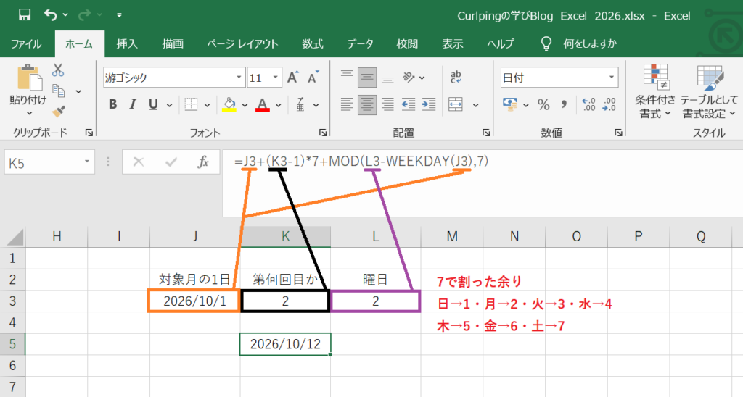Open テーブルとして書式設定 menu

710,92
